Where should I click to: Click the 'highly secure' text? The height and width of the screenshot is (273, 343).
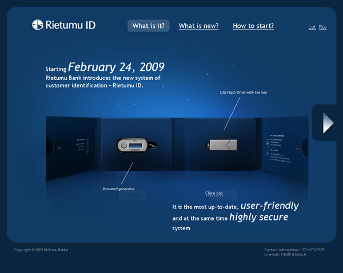pos(259,217)
